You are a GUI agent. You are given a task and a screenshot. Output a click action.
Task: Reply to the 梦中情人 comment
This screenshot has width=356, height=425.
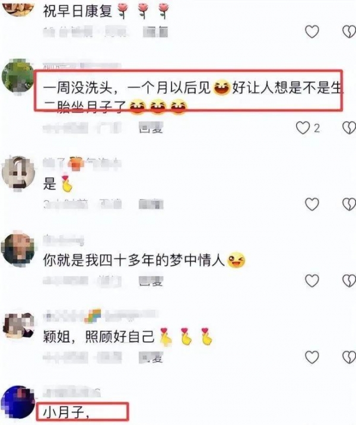[x=151, y=281]
